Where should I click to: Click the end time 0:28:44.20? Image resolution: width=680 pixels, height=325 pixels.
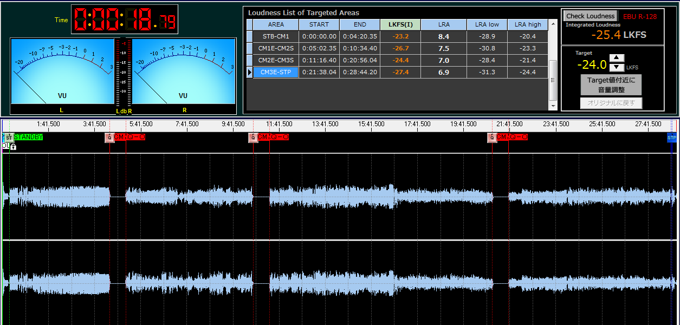click(x=360, y=72)
